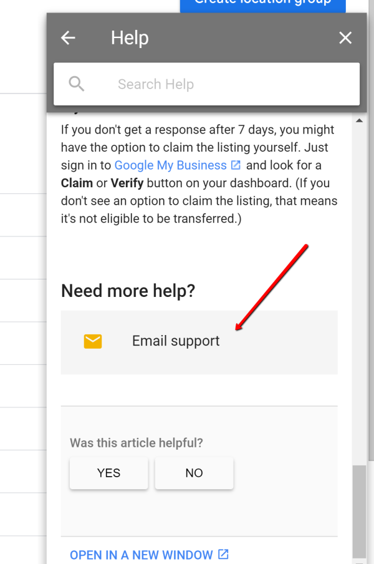Focus the Search Help input field
374x564 pixels.
tap(206, 84)
